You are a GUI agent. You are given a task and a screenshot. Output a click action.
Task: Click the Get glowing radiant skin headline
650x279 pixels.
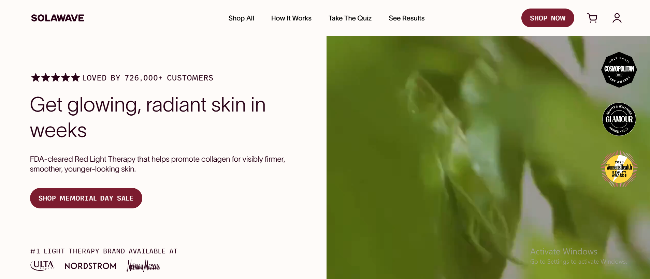148,117
